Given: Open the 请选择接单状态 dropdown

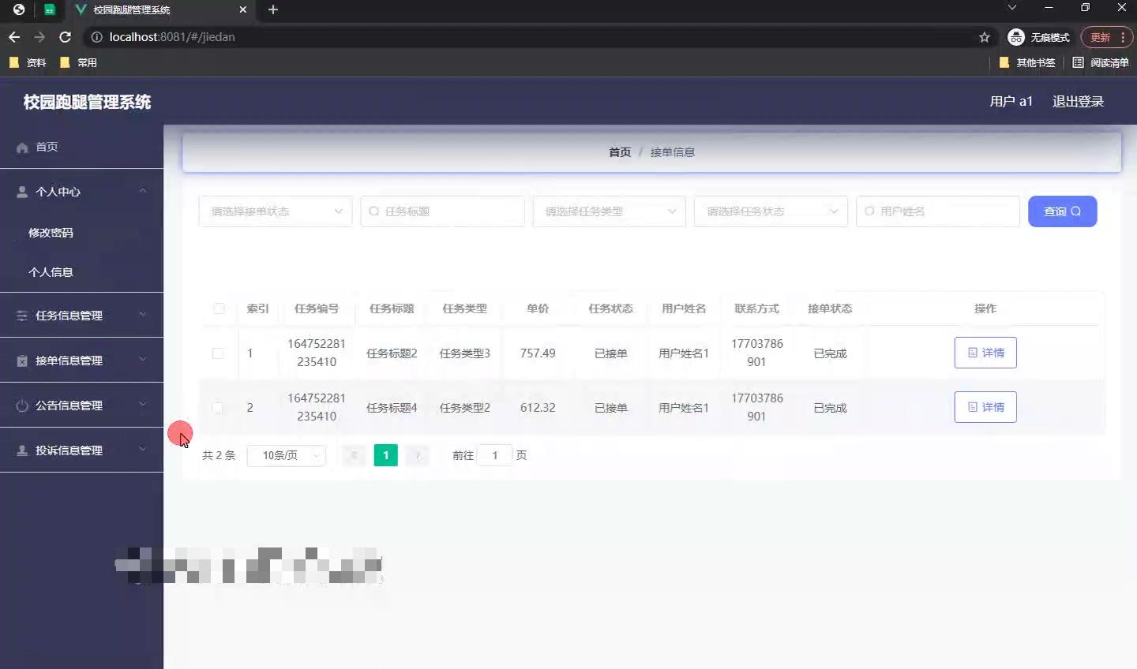Looking at the screenshot, I should 276,211.
